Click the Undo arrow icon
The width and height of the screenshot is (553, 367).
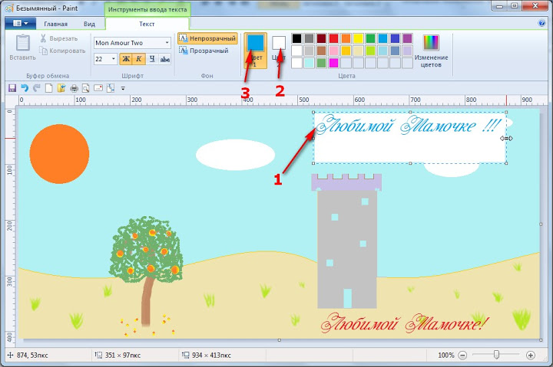25,88
